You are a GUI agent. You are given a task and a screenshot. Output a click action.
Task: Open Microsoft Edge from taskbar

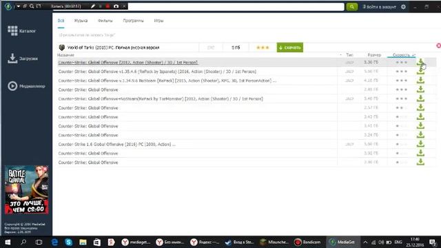tap(54, 242)
